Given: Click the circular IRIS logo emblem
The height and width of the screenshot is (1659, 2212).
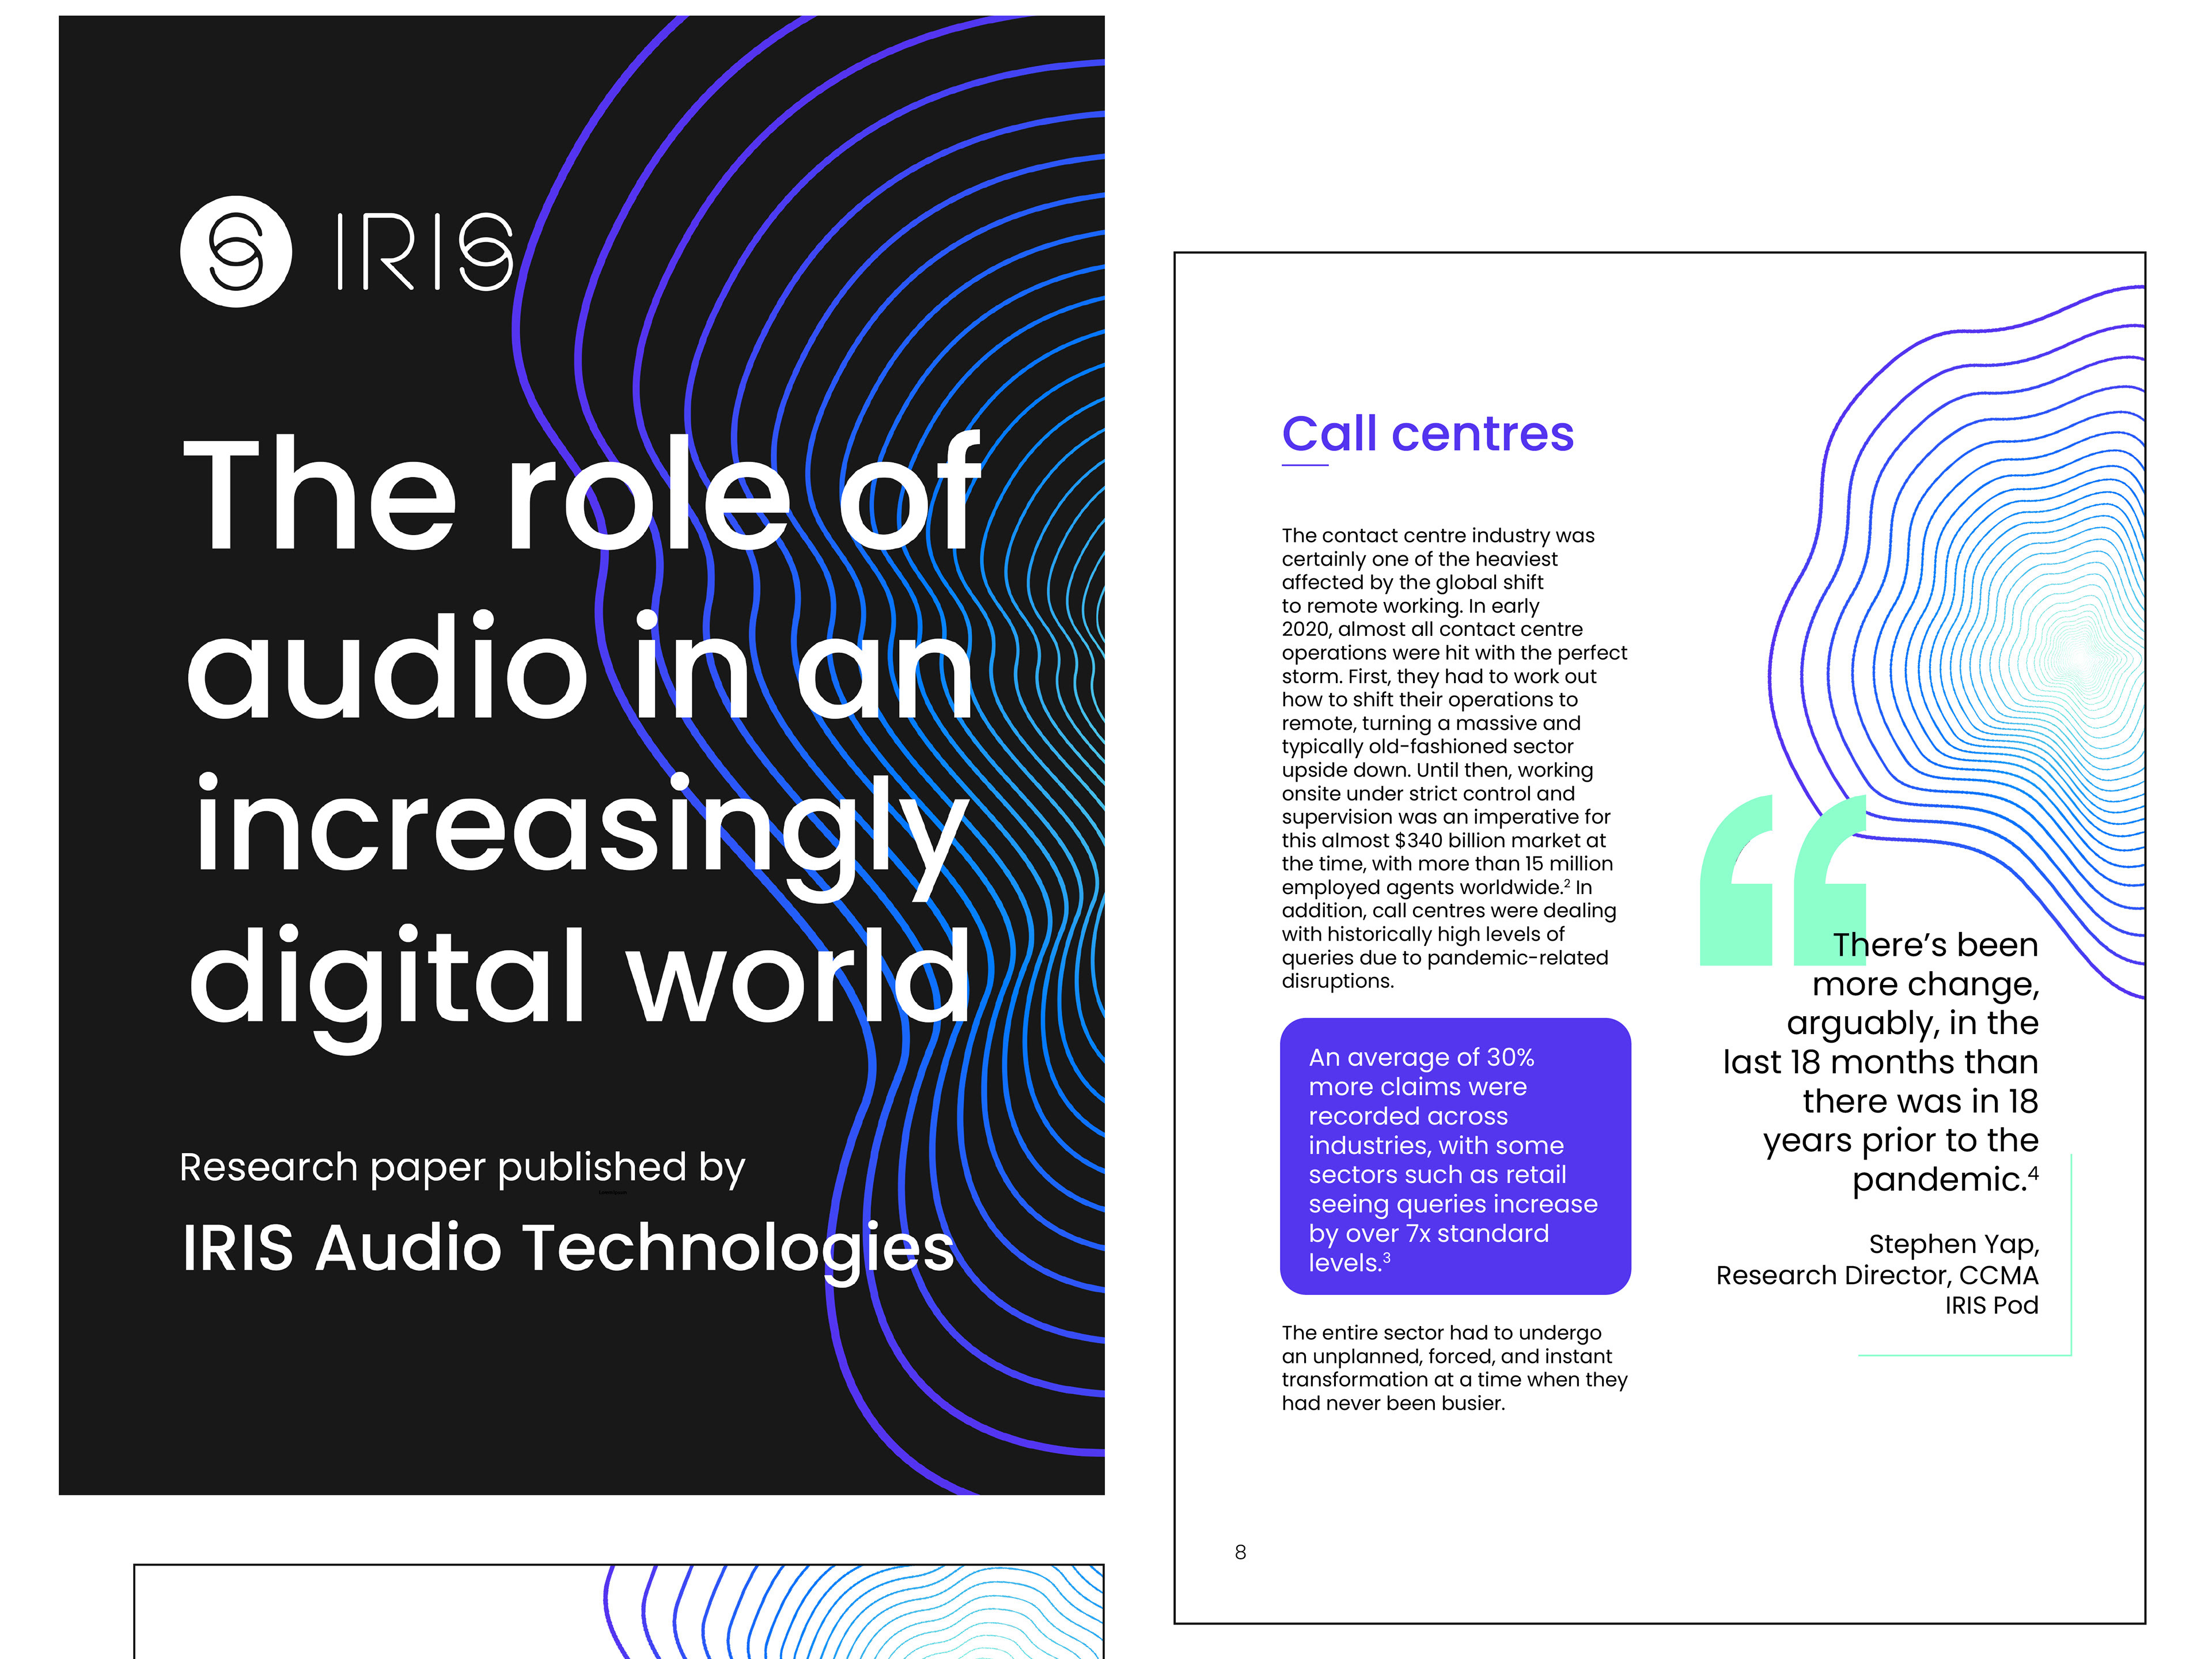Looking at the screenshot, I should (x=236, y=251).
